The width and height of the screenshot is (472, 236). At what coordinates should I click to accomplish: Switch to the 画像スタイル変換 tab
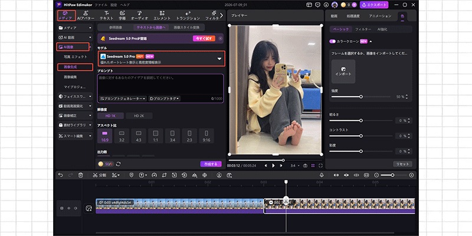click(186, 27)
